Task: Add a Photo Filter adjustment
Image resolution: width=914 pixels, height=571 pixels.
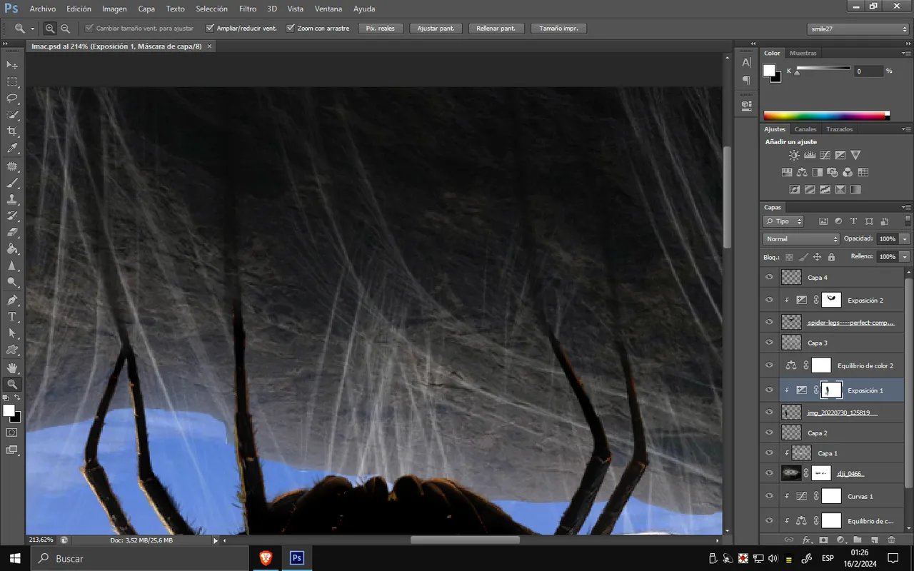Action: coord(833,172)
